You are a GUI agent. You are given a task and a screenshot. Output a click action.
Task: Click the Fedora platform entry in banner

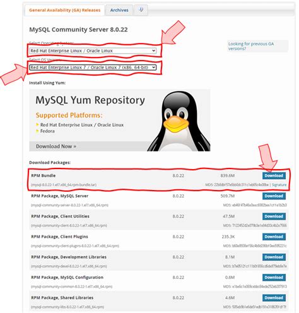47,131
